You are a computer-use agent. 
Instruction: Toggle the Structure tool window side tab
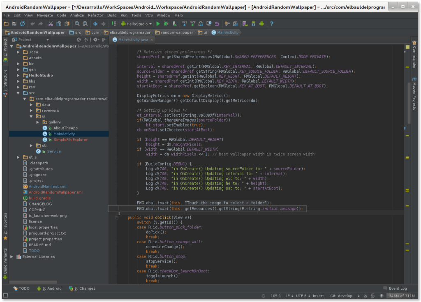(5, 83)
